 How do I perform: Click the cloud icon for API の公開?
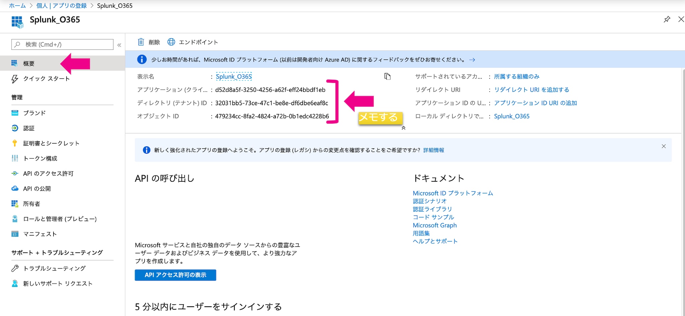click(15, 188)
